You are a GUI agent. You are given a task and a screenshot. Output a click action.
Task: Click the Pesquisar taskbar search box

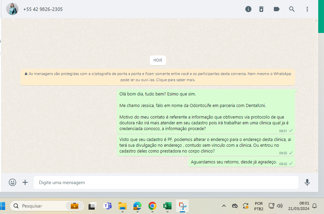pos(47,206)
